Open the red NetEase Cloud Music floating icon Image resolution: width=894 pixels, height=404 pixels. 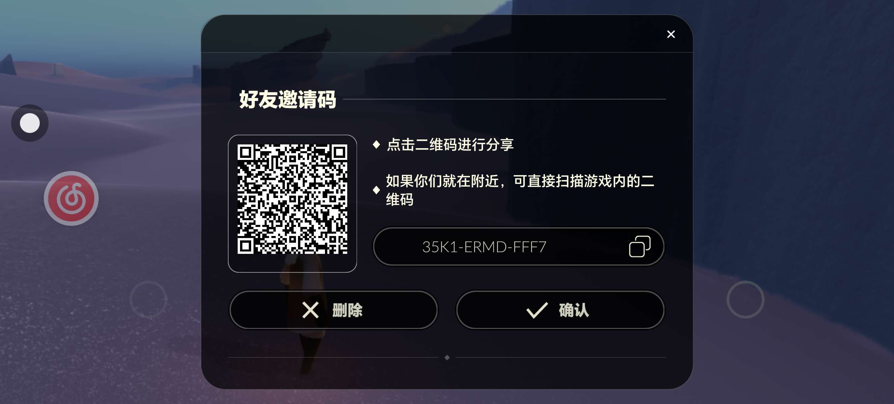[x=71, y=199]
